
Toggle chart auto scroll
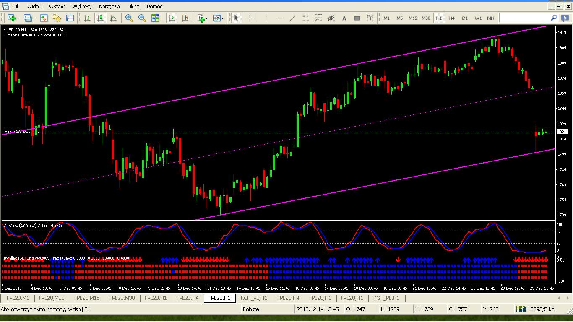pos(172,18)
